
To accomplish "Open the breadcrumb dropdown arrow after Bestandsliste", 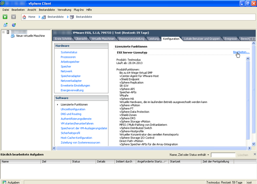I will pyautogui.click(x=68, y=17).
